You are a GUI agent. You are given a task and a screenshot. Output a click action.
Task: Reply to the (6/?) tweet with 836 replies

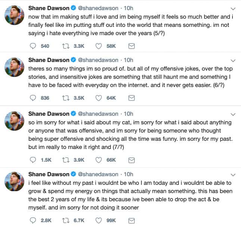(33, 98)
